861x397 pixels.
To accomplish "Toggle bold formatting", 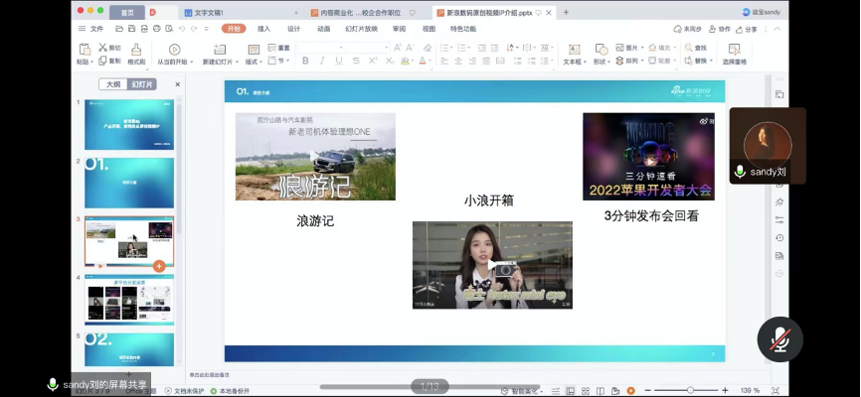I will pyautogui.click(x=305, y=61).
